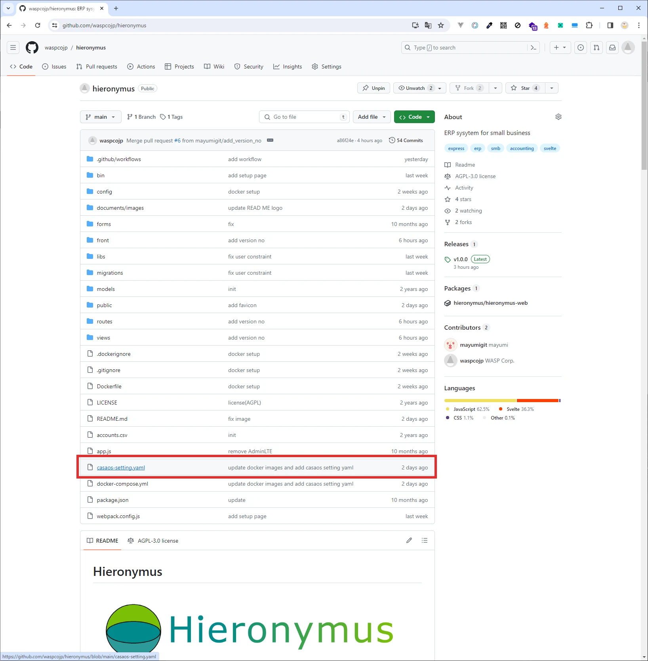
Task: Open the .github/workflows folder
Action: coord(119,159)
